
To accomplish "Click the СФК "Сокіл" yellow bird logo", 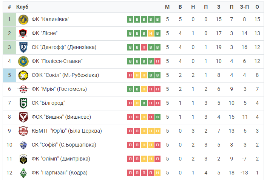I will tap(23, 75).
